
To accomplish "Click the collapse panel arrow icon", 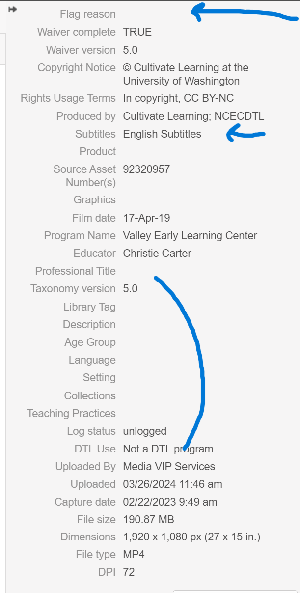I will click(x=13, y=9).
